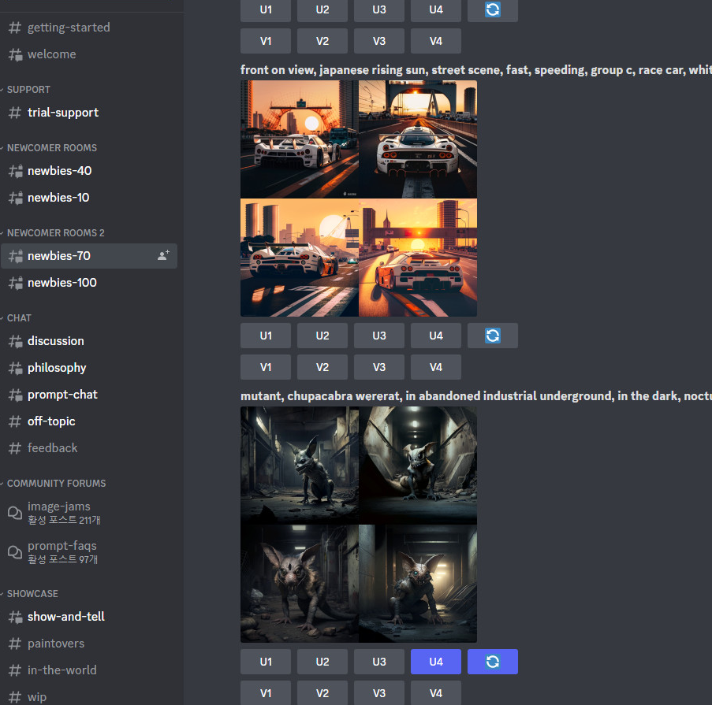Collapse the SUPPORT category
Image resolution: width=712 pixels, height=705 pixels.
(x=28, y=90)
